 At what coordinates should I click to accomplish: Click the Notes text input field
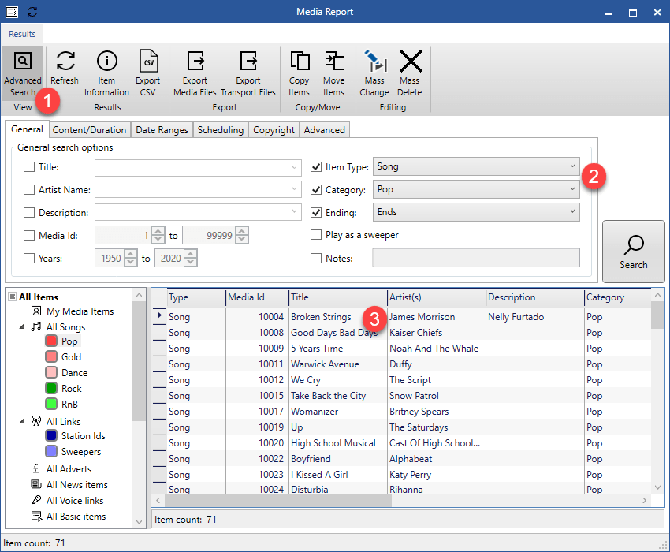click(x=476, y=258)
